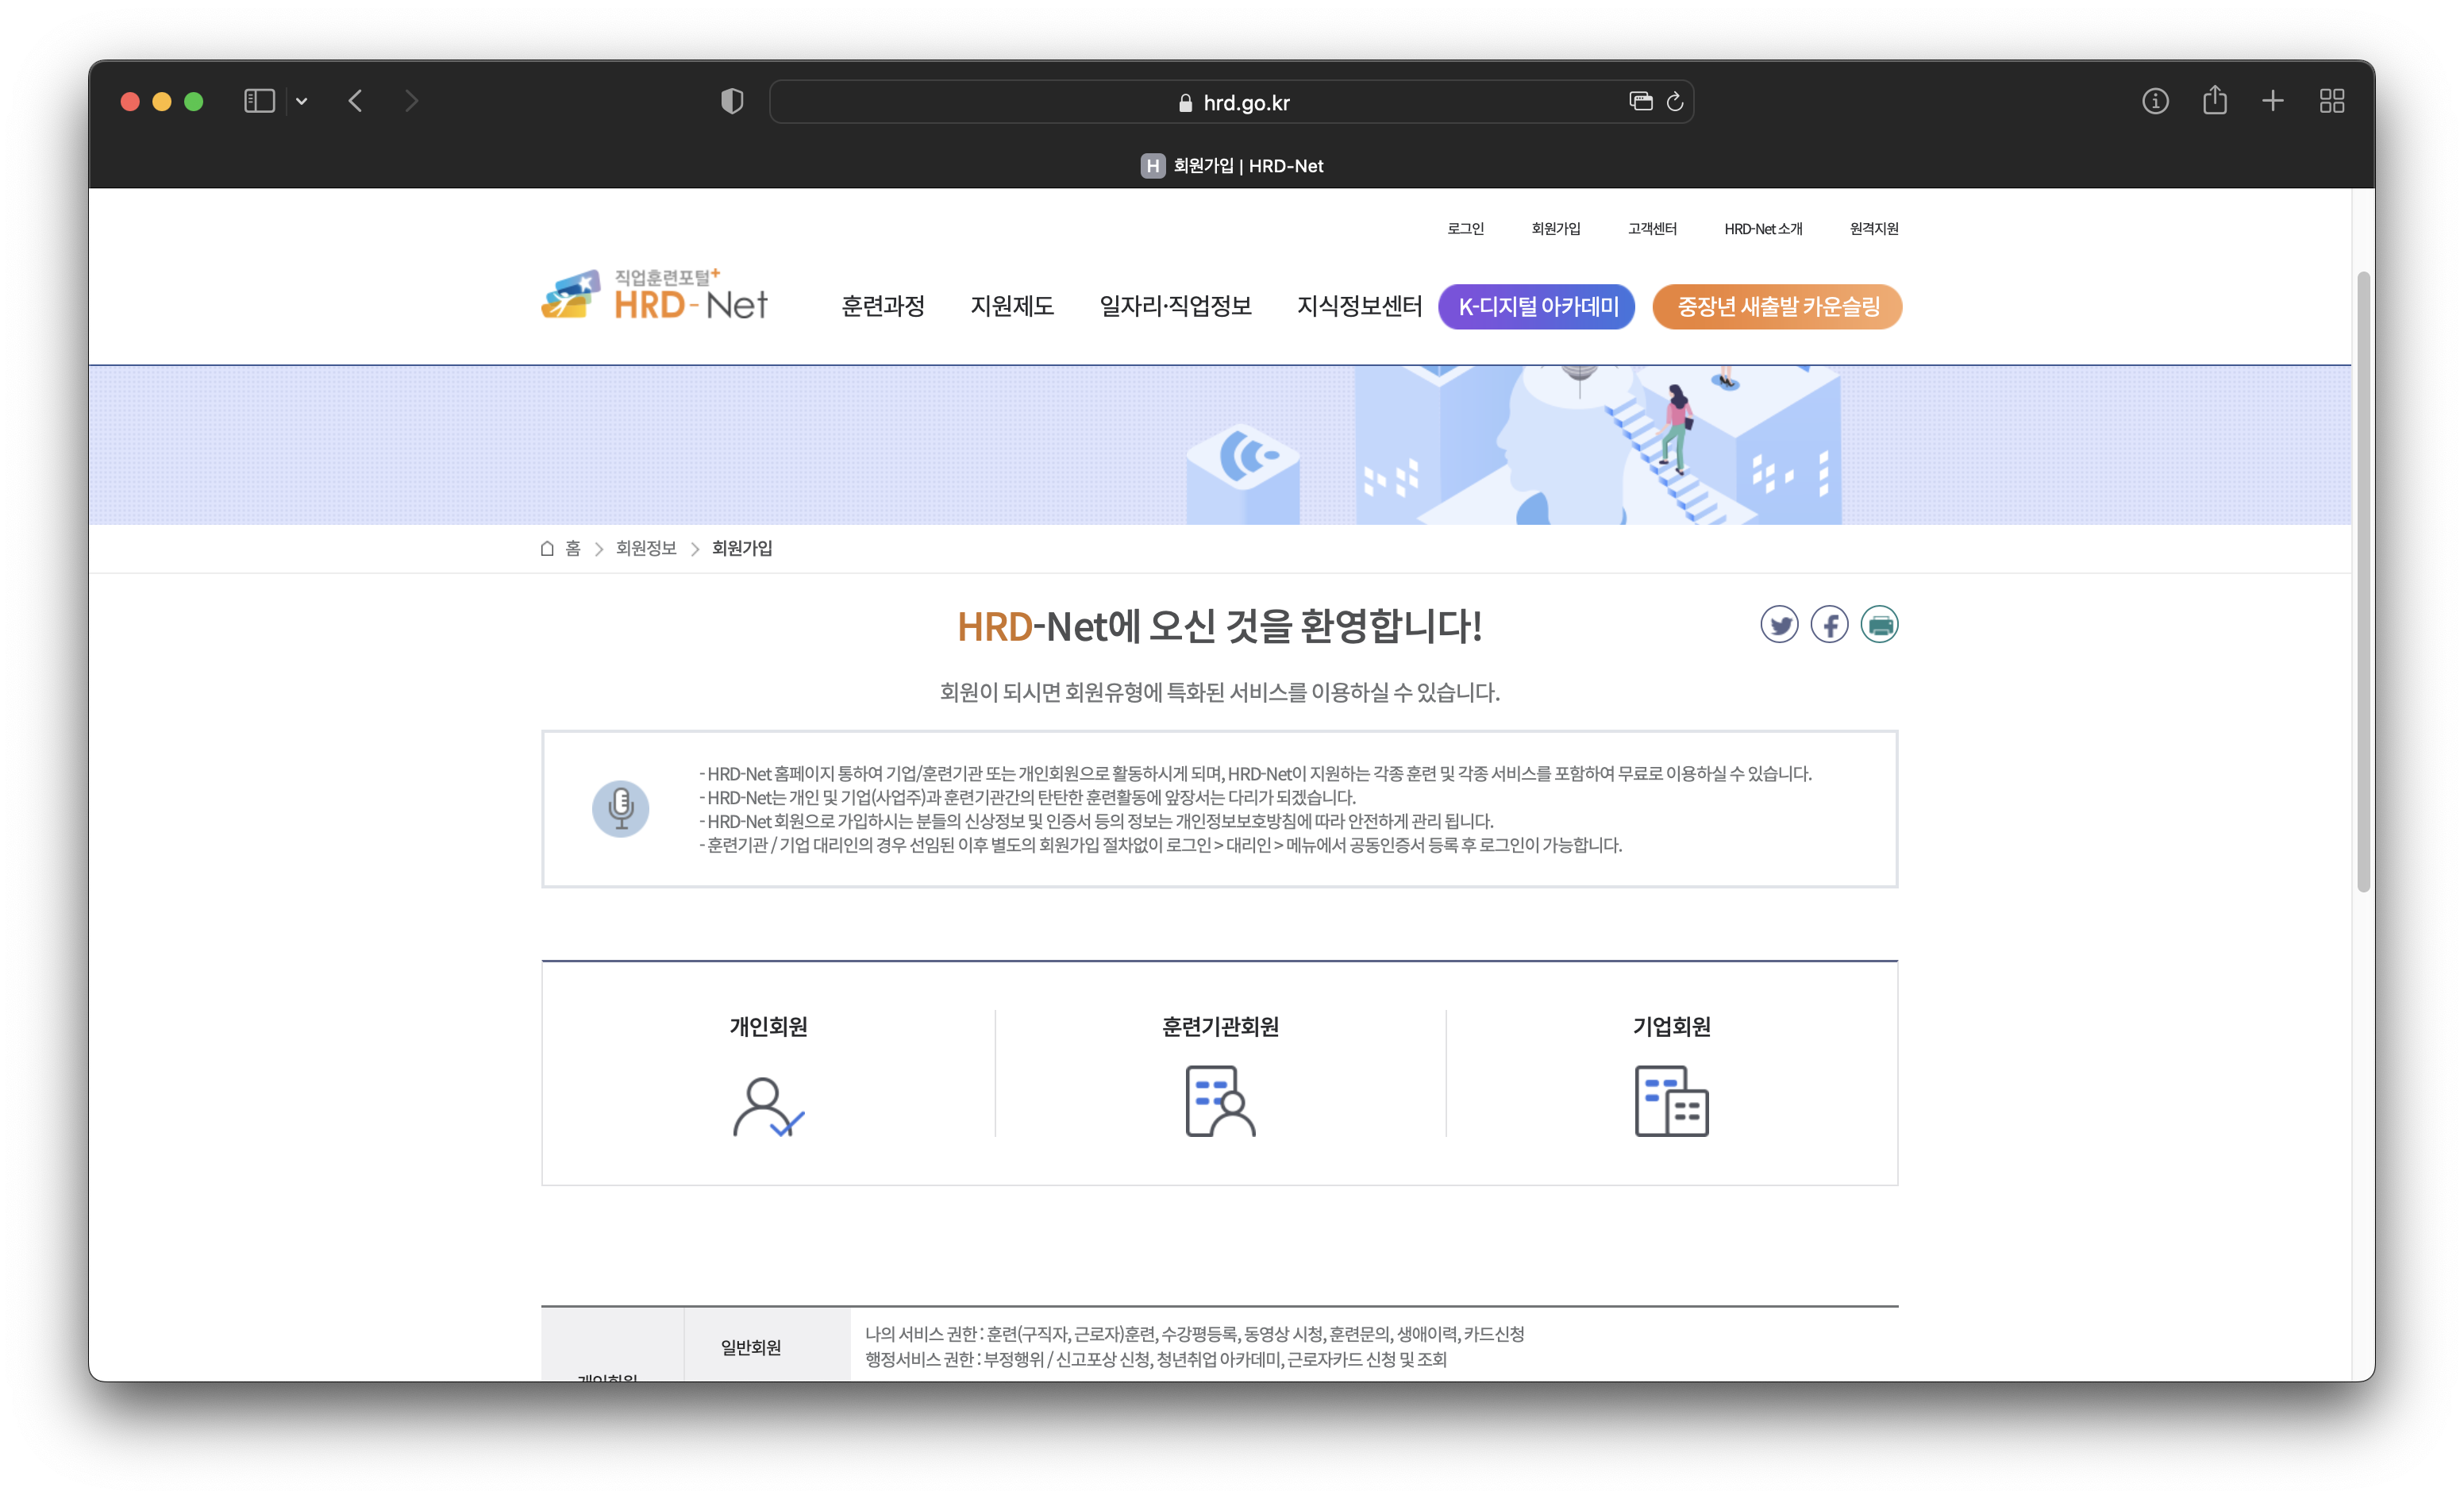Click the 나의 서비스 권한 description text

pyautogui.click(x=1194, y=1333)
